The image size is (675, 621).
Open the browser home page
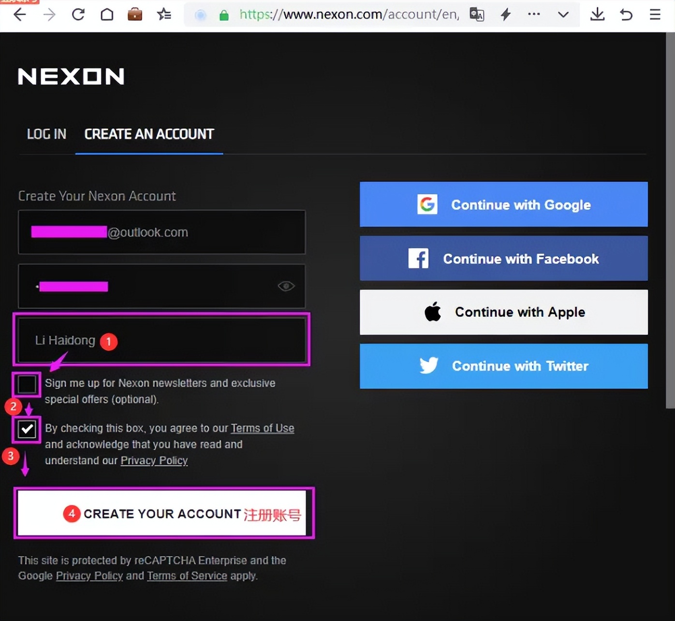107,15
